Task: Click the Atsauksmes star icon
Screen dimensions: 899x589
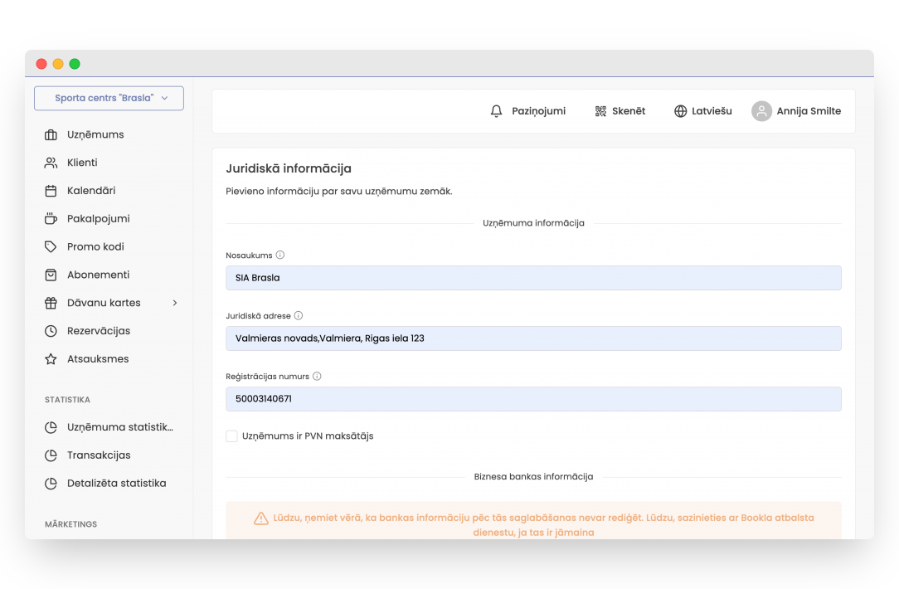Action: (x=51, y=359)
